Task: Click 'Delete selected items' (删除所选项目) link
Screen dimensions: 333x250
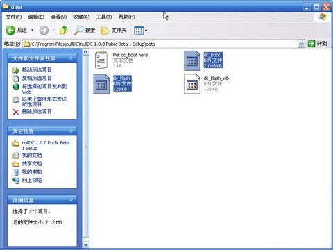Action: click(37, 111)
